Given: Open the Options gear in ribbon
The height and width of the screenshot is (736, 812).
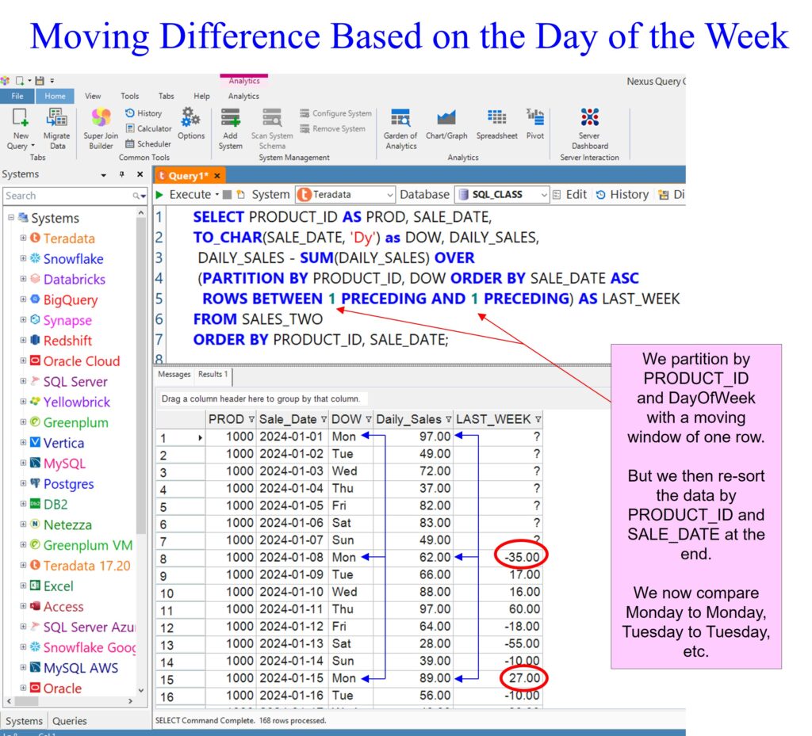Looking at the screenshot, I should point(190,124).
